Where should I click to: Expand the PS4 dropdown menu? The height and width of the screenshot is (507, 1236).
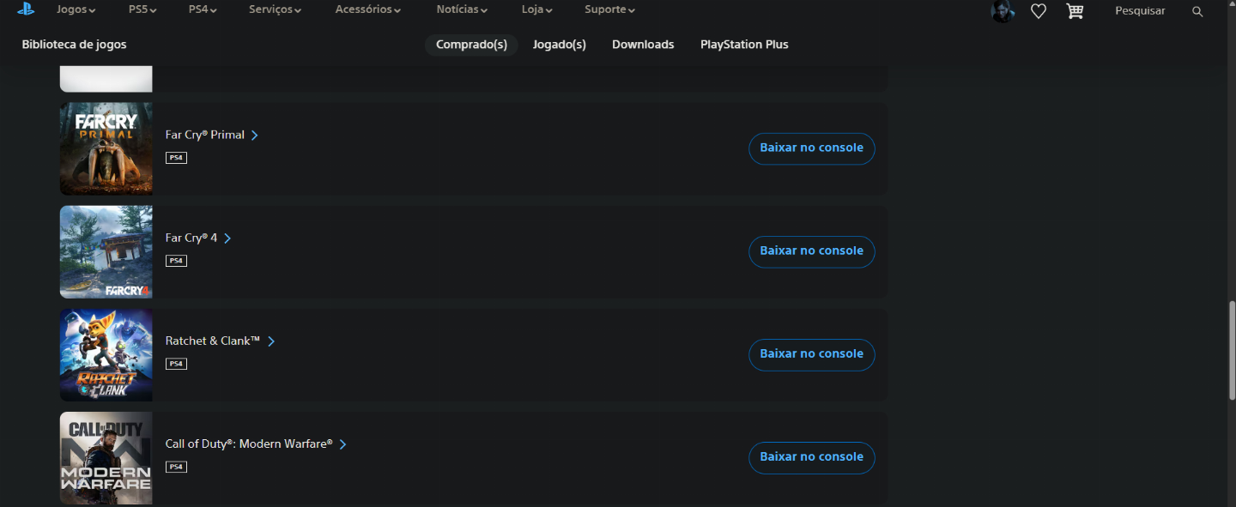[203, 10]
